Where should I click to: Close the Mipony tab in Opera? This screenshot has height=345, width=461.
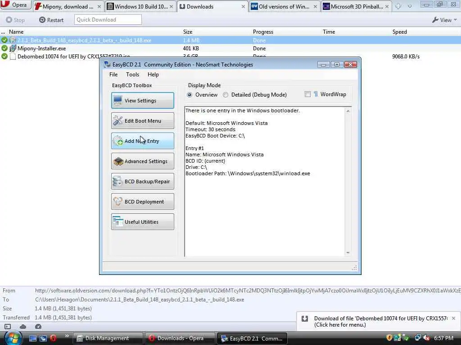click(99, 6)
